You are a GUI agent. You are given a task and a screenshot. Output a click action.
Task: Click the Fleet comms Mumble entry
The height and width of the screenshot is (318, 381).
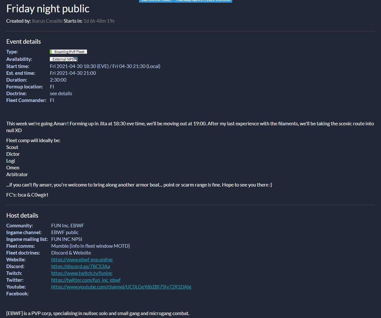click(90, 246)
